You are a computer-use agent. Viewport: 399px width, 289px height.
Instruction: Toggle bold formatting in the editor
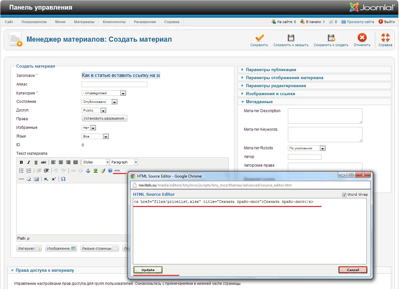pyautogui.click(x=21, y=162)
